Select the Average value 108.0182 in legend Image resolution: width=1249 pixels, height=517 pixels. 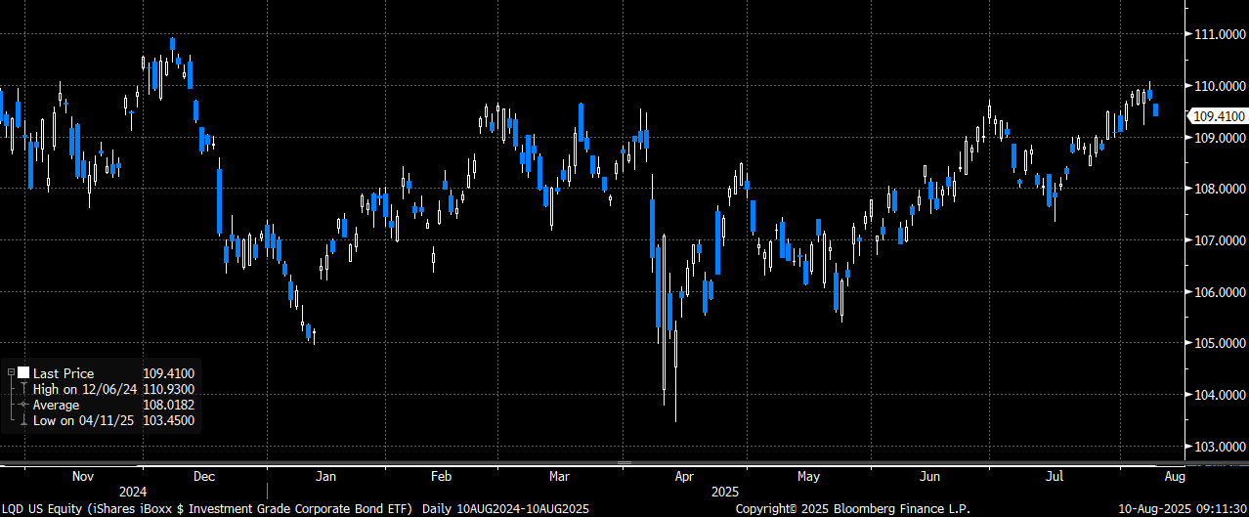coord(168,405)
